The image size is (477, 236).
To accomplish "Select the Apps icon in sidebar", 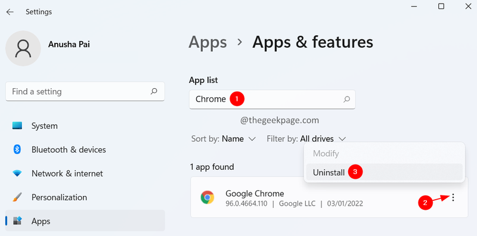I will [17, 221].
